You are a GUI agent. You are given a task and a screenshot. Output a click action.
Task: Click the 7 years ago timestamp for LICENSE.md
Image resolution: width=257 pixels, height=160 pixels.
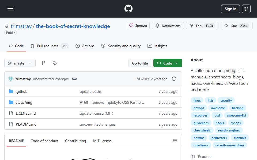click(168, 114)
